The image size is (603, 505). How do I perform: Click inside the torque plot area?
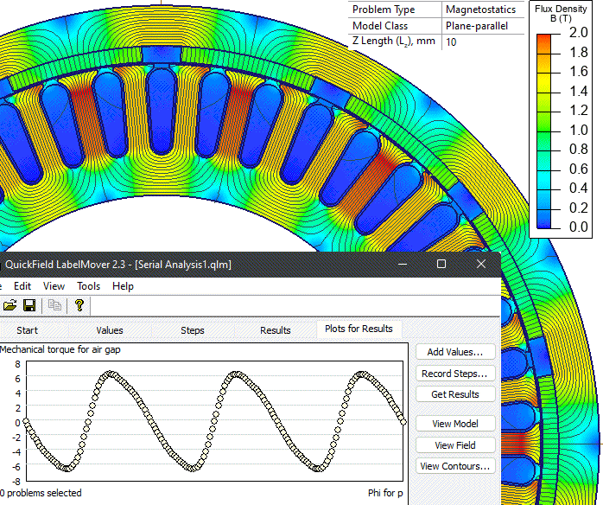214,421
